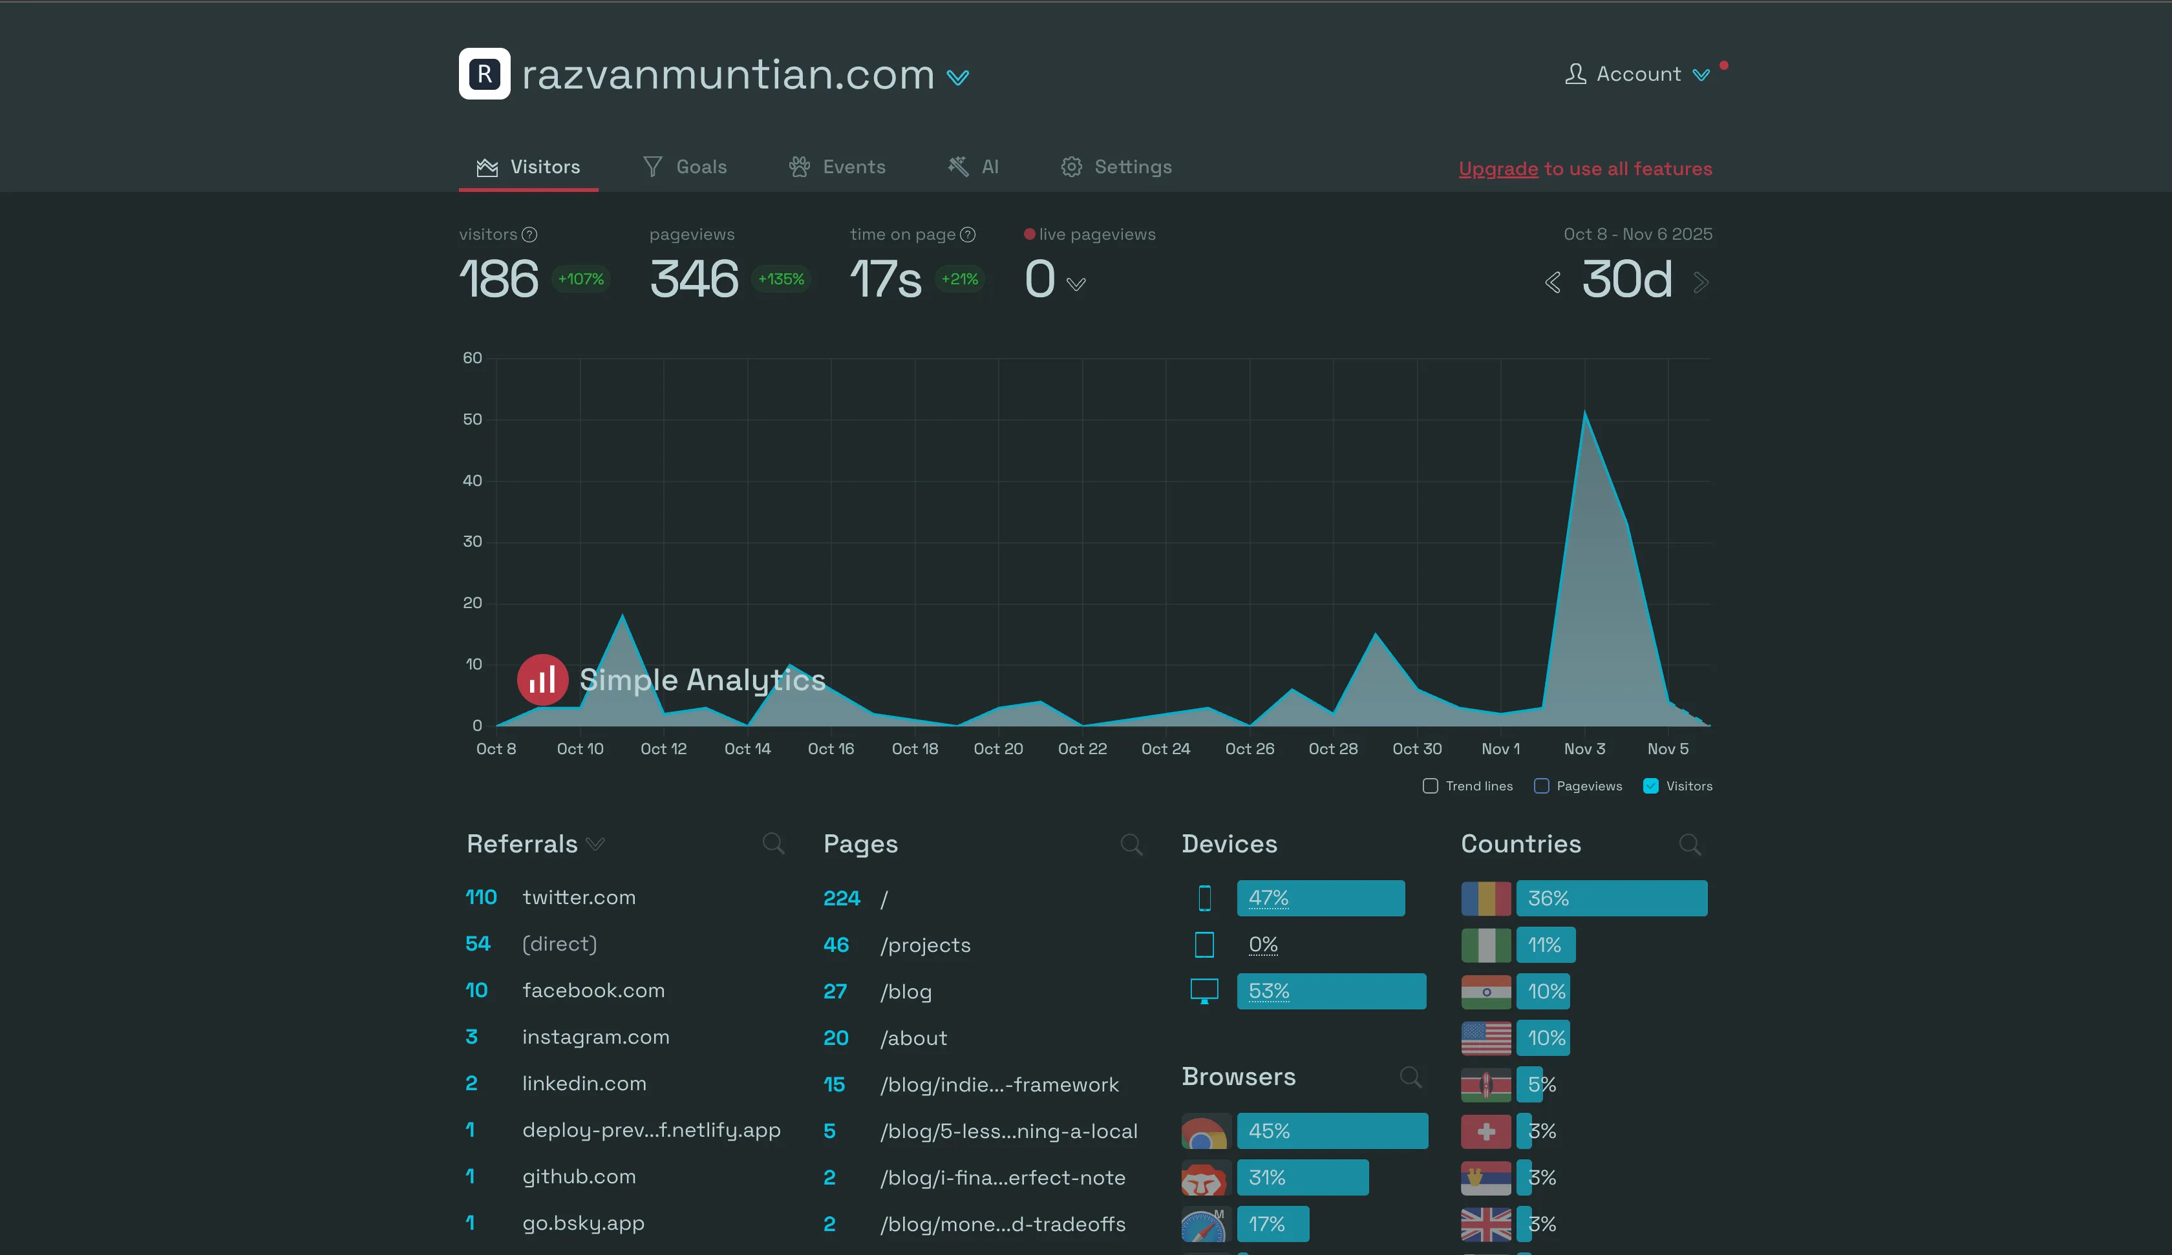The image size is (2172, 1255).
Task: Expand the Referrals dropdown
Action: [595, 845]
